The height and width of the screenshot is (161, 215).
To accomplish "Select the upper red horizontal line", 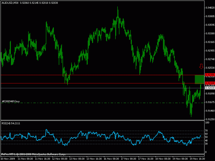I will pyautogui.click(x=103, y=75).
